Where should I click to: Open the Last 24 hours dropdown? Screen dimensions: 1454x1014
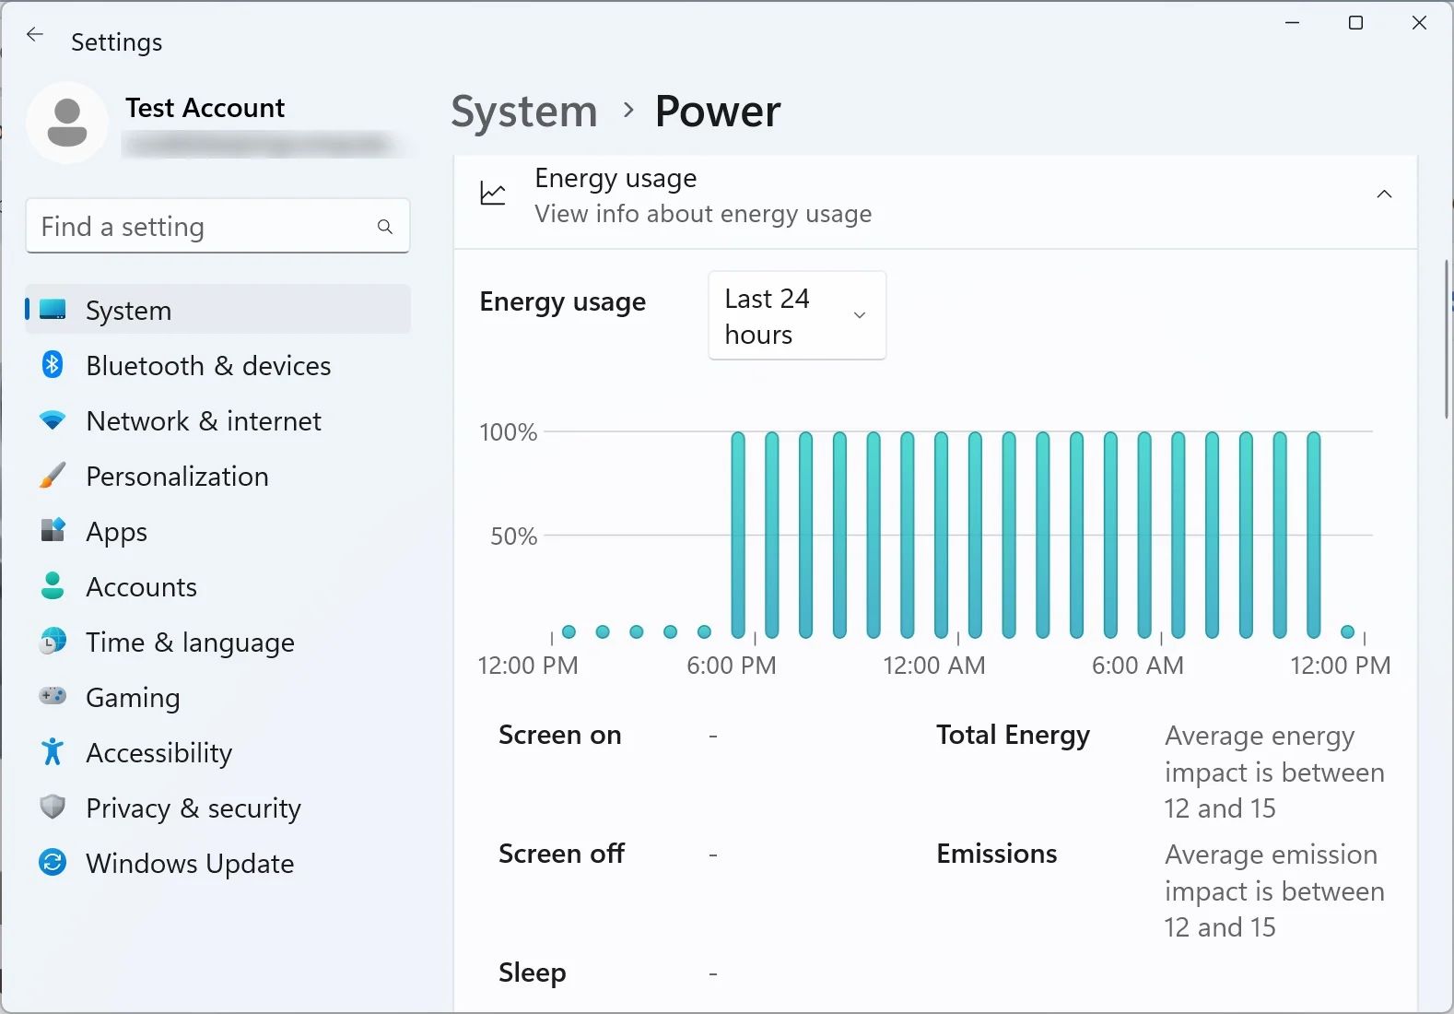pos(796,315)
